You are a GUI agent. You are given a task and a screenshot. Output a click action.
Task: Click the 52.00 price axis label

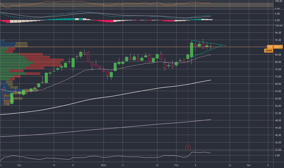278,113
